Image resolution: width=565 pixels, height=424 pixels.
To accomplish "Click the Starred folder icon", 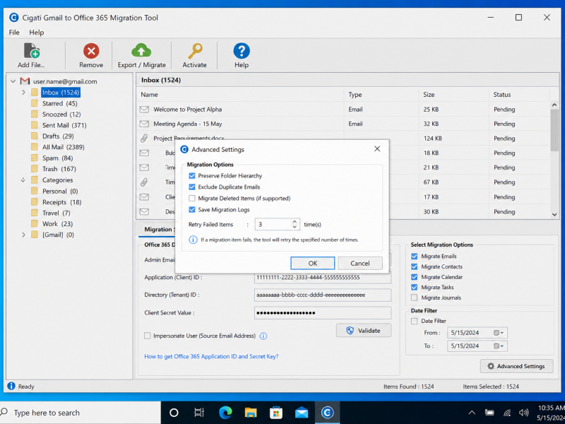I will point(35,103).
